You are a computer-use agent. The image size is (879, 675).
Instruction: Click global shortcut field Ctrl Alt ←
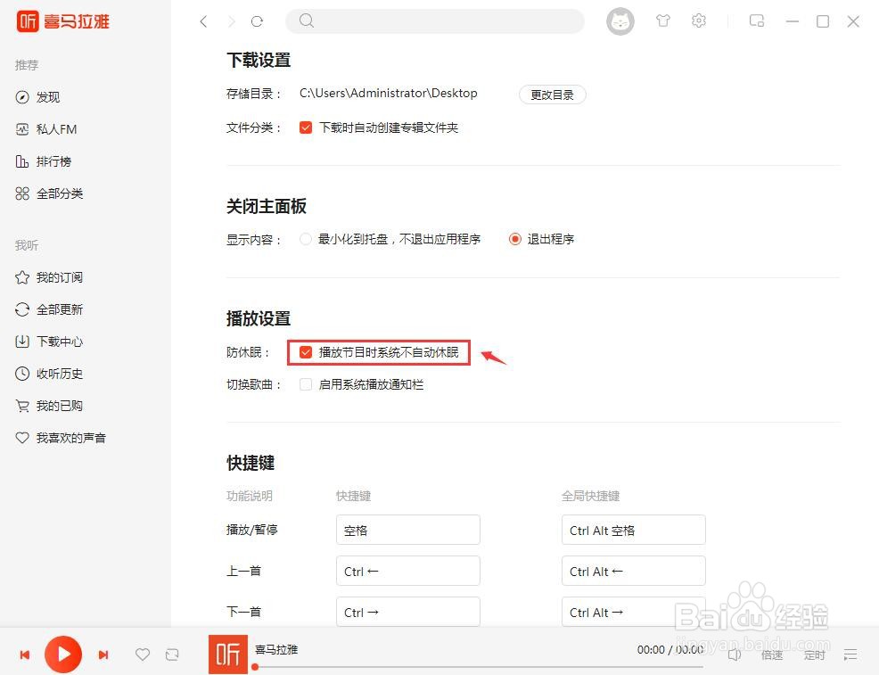[x=634, y=571]
